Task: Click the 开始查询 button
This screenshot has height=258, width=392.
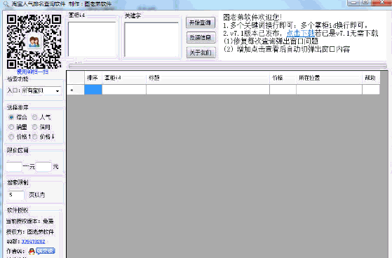Action: [x=201, y=22]
